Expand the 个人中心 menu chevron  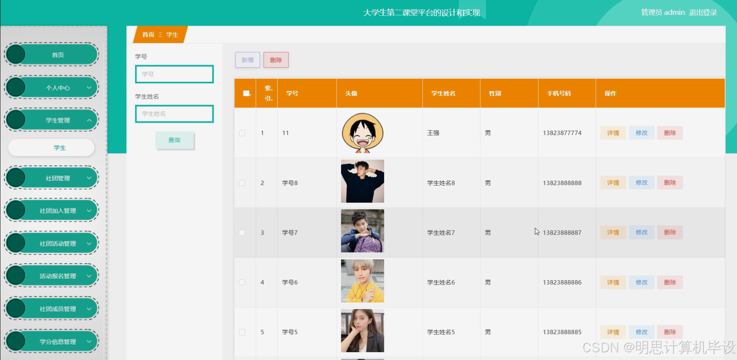(89, 88)
